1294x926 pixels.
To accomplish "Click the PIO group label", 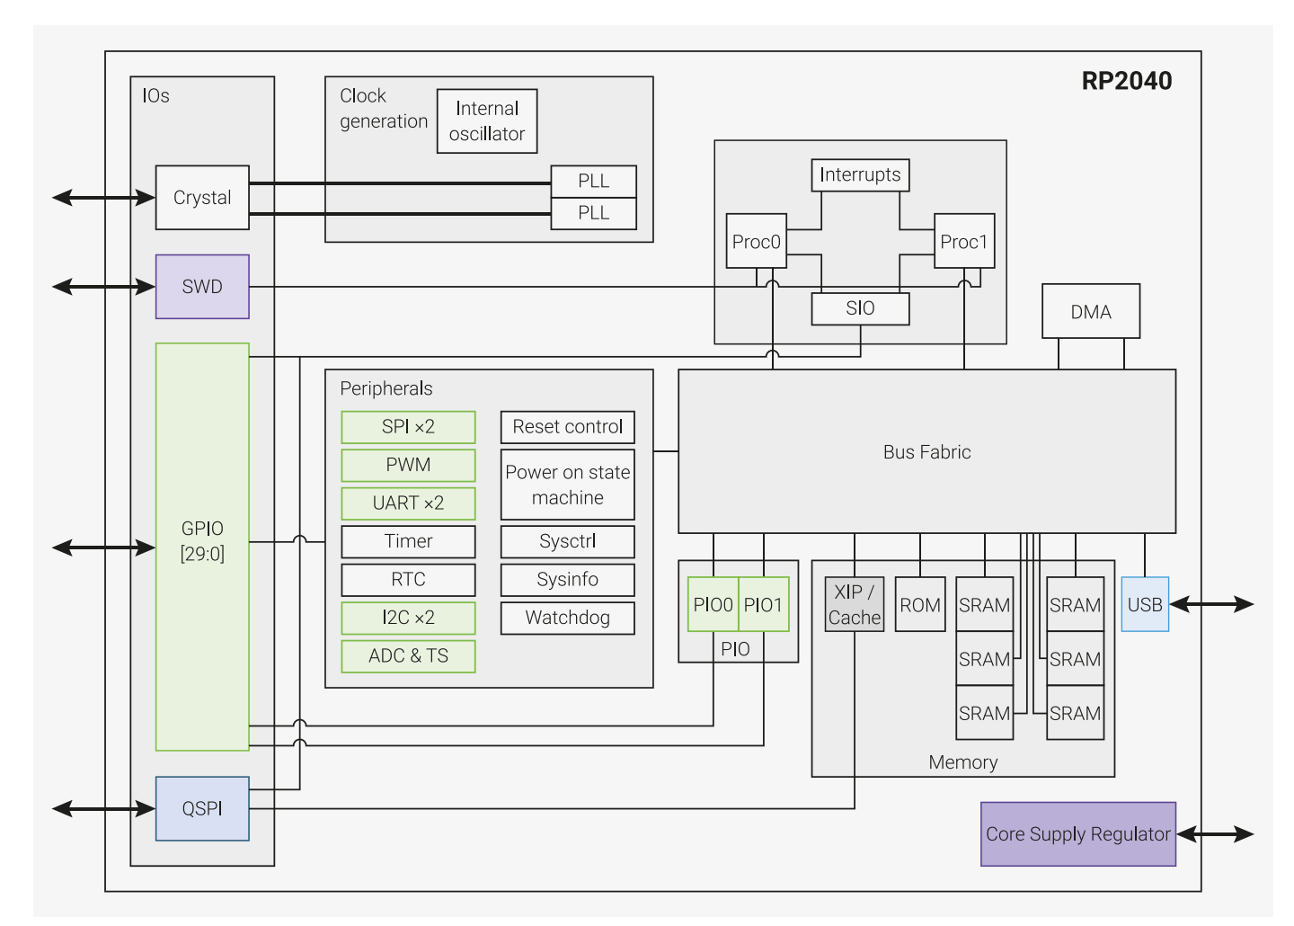I will (735, 649).
